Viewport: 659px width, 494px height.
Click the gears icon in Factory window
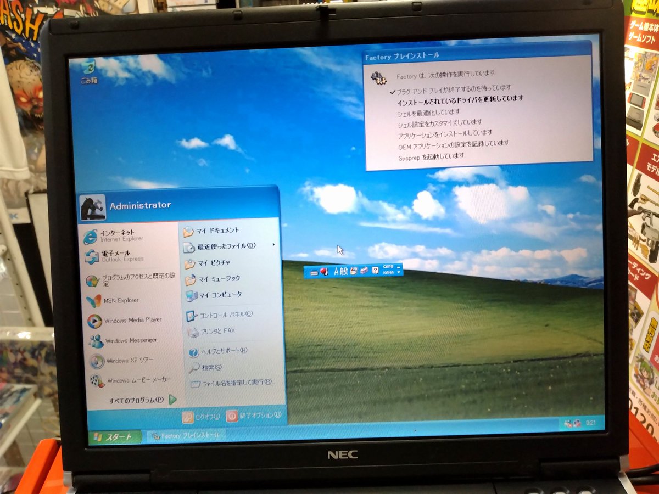[x=378, y=78]
